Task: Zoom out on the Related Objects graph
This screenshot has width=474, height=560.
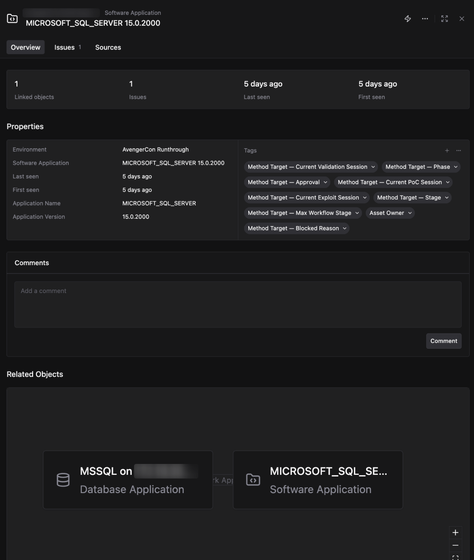Action: 455,545
